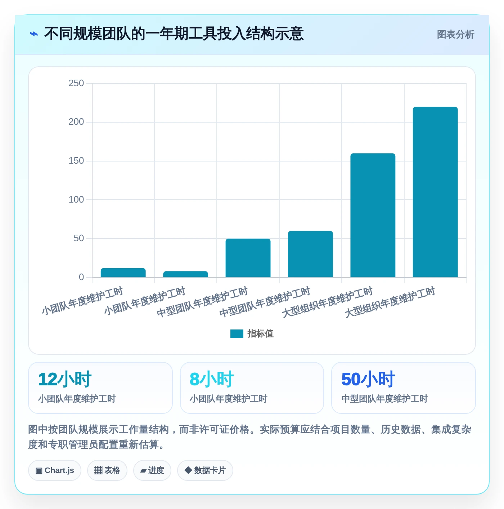Click the 50 y-axis label
Screen dimensions: 504x509
click(x=78, y=238)
